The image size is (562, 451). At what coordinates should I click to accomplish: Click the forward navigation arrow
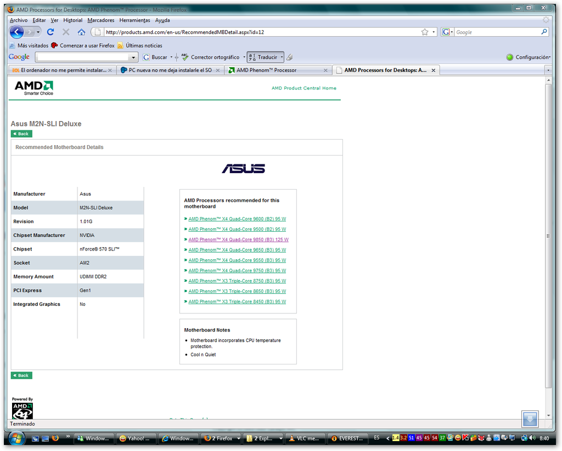tap(30, 32)
